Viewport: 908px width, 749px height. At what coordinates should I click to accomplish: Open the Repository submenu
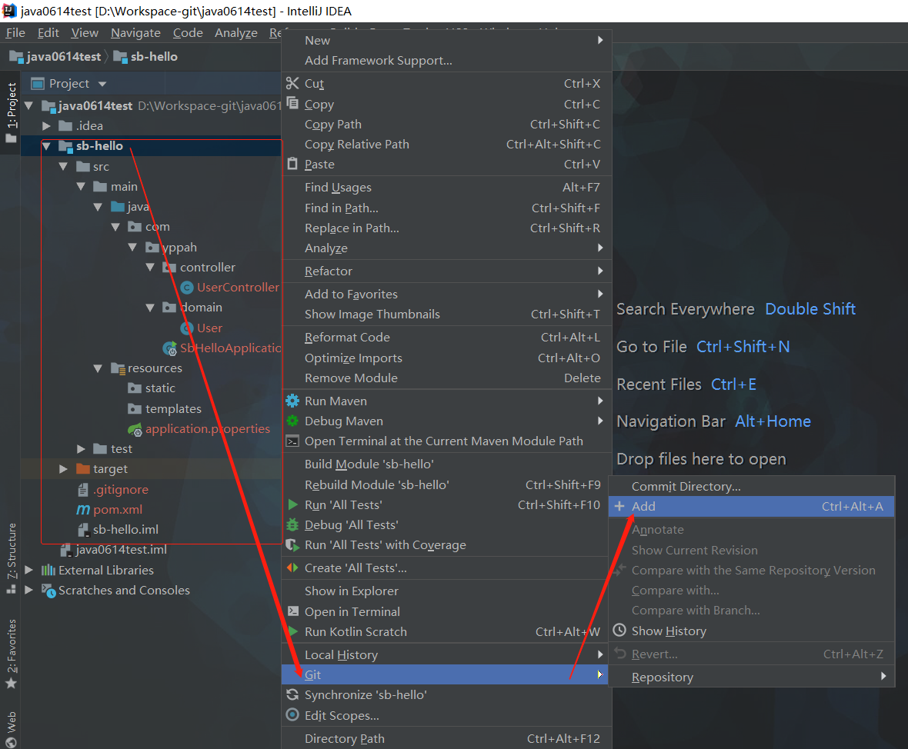[x=662, y=677]
